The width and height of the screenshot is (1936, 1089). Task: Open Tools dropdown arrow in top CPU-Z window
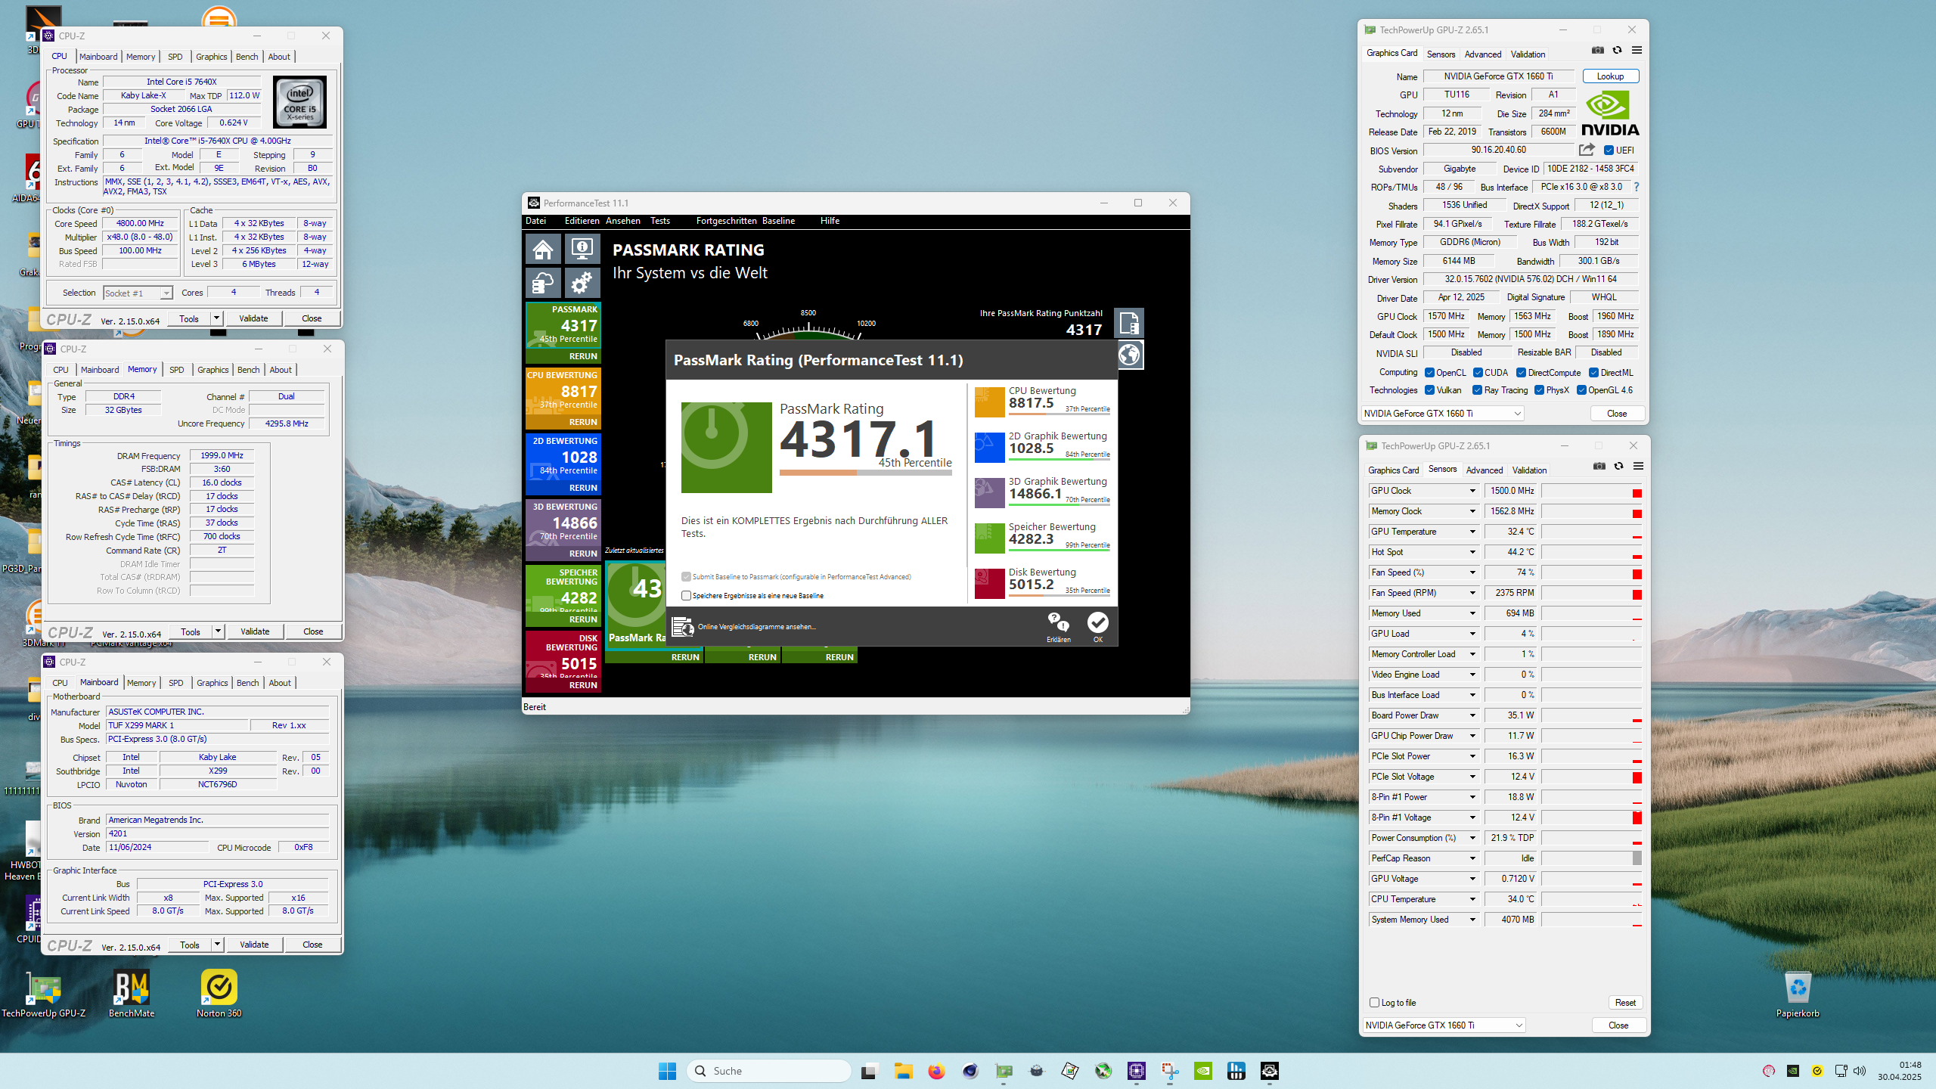click(x=216, y=318)
